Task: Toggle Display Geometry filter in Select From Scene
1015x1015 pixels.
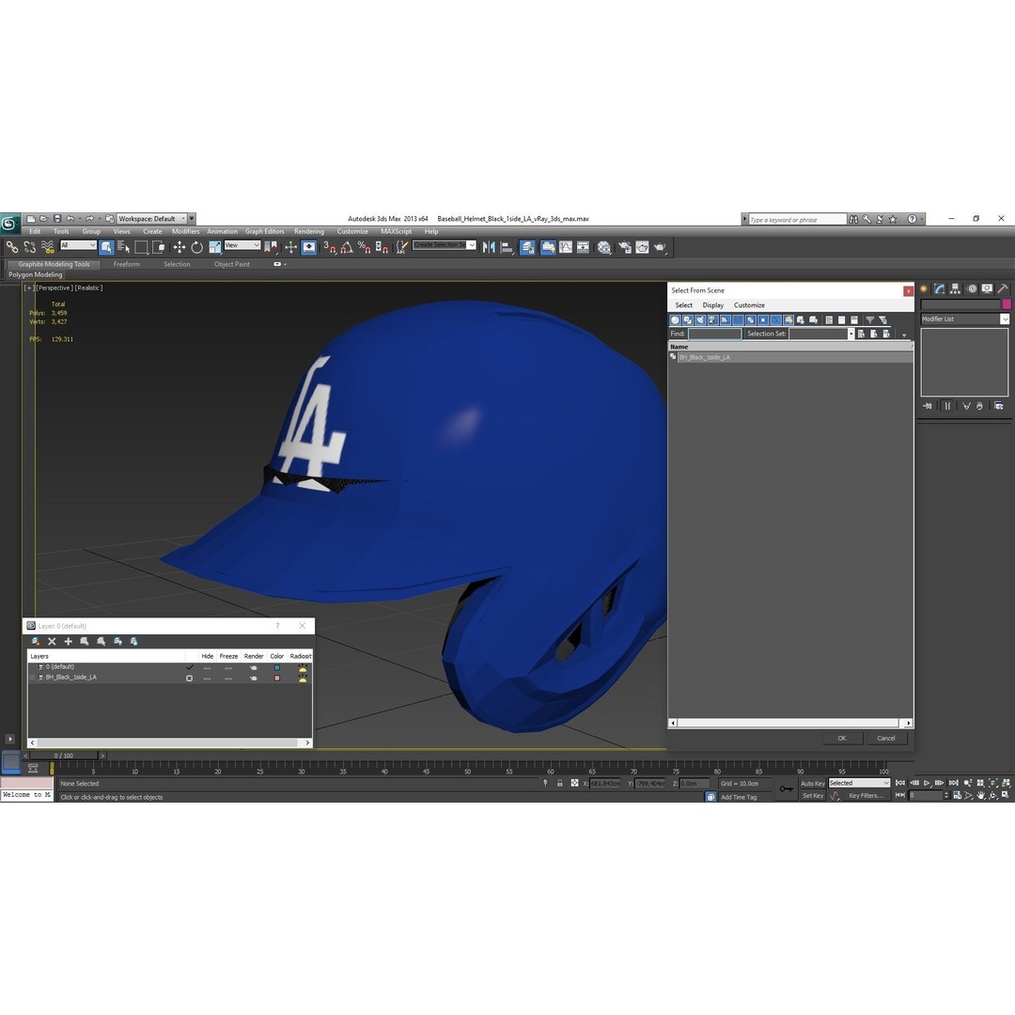Action: pos(675,320)
